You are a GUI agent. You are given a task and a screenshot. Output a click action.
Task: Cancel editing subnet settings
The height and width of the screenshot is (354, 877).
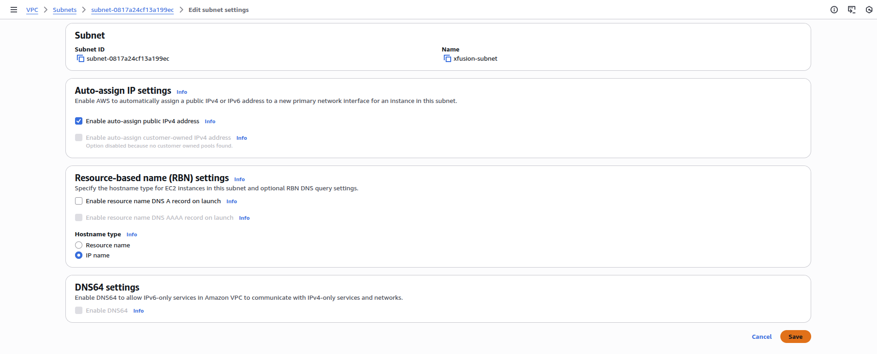[x=761, y=337]
